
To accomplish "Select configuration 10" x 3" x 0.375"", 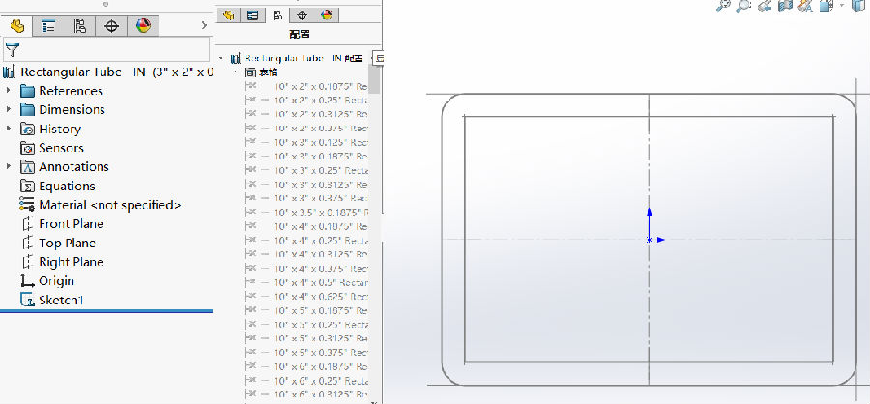I will (306, 198).
